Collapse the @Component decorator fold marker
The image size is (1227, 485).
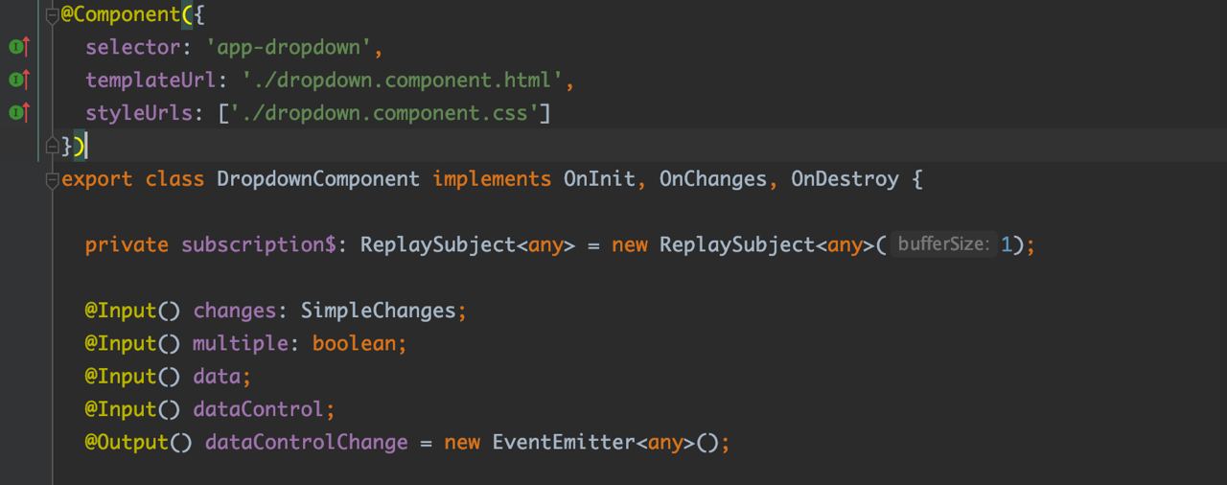coord(53,15)
